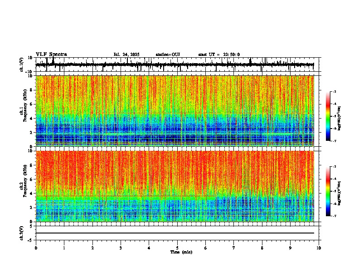Viewport: 359px width, 278px height.
Task: Click the flat ch.3 voltage trace line
Action: pyautogui.click(x=175, y=233)
